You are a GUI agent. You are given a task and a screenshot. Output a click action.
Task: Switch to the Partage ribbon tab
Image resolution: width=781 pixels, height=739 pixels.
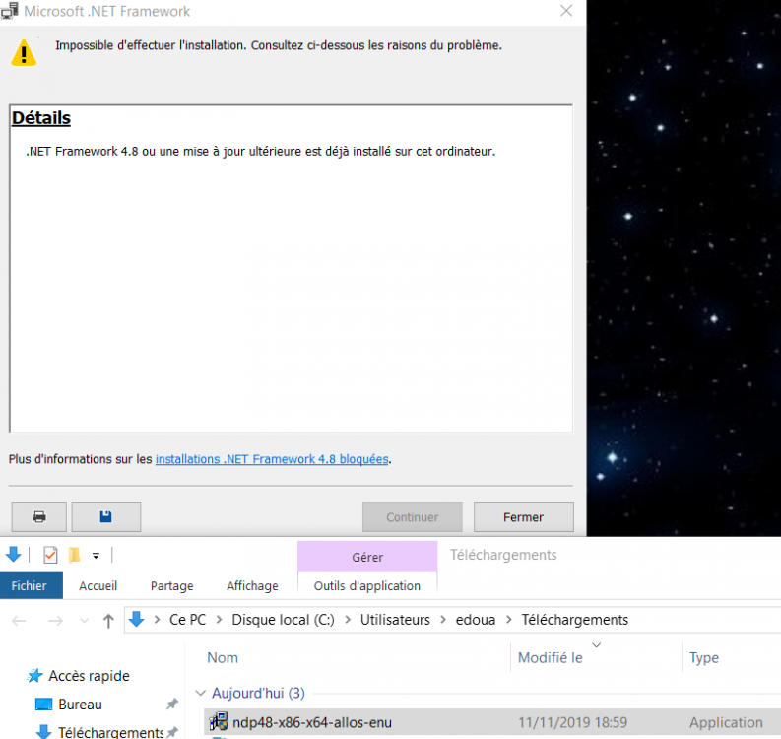pyautogui.click(x=171, y=585)
